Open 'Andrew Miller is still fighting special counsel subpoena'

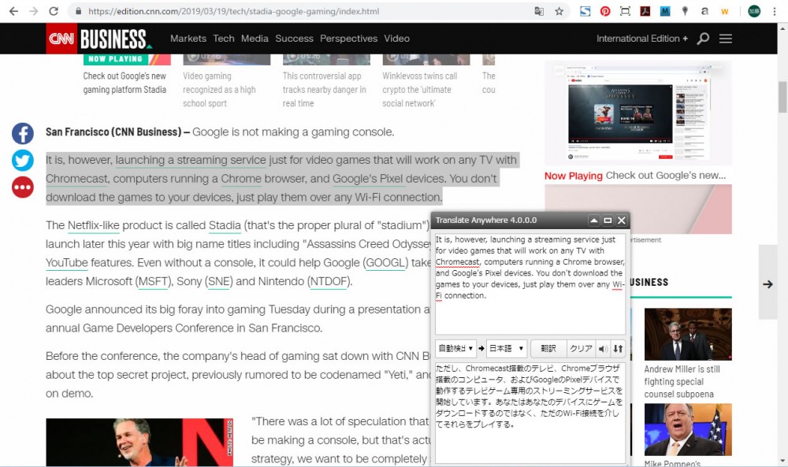[x=682, y=382]
